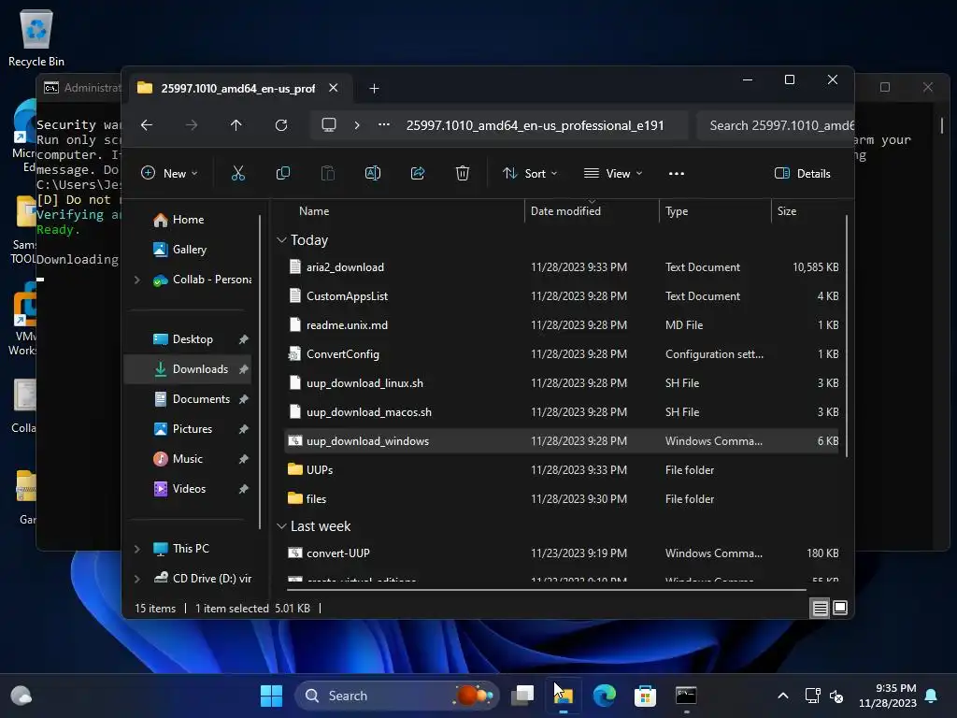Unpin Music from quick access
The image size is (957, 718).
coord(244,459)
